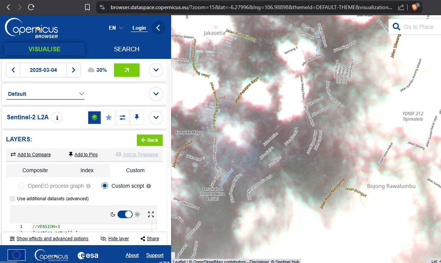This screenshot has width=441, height=263.
Task: Show info for Custom script
Action: [149, 186]
